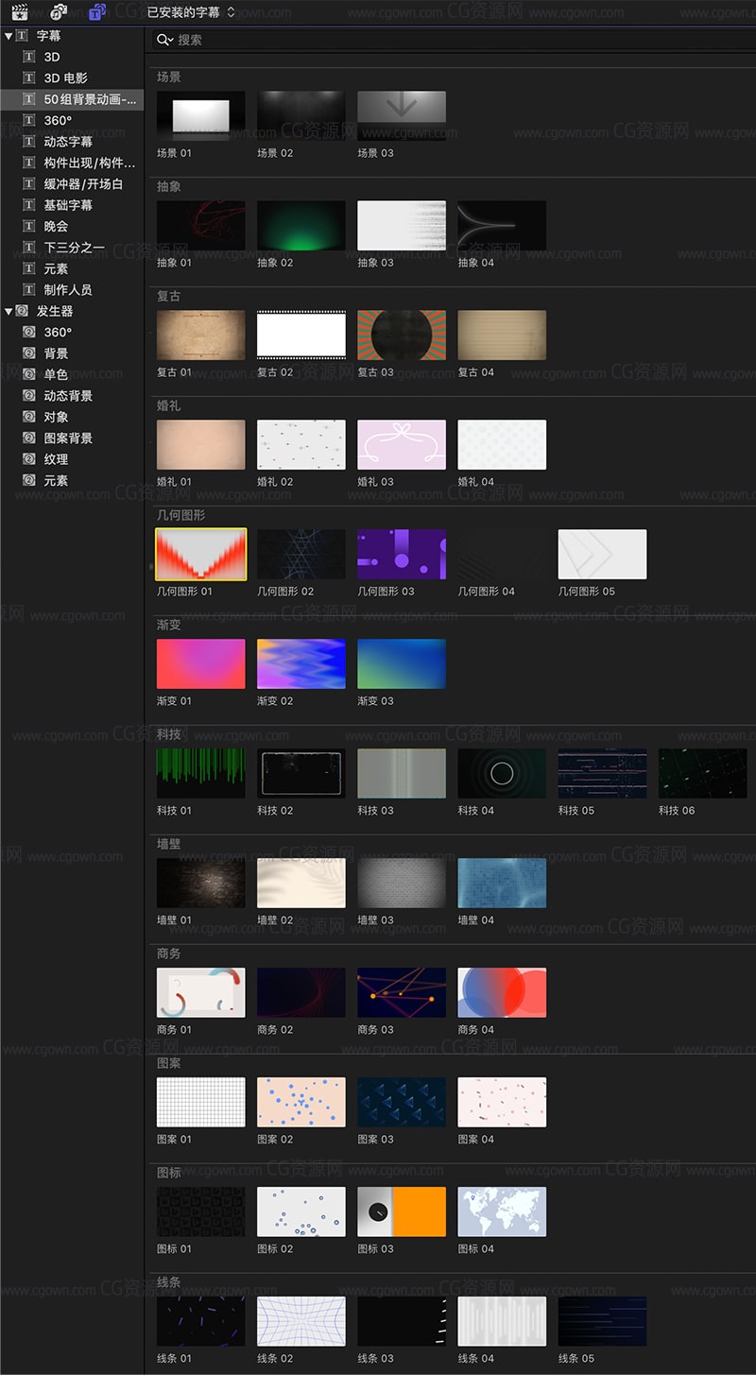The width and height of the screenshot is (756, 1375).
Task: Collapse the 发生器 section disclosure triangle
Action: click(x=8, y=310)
